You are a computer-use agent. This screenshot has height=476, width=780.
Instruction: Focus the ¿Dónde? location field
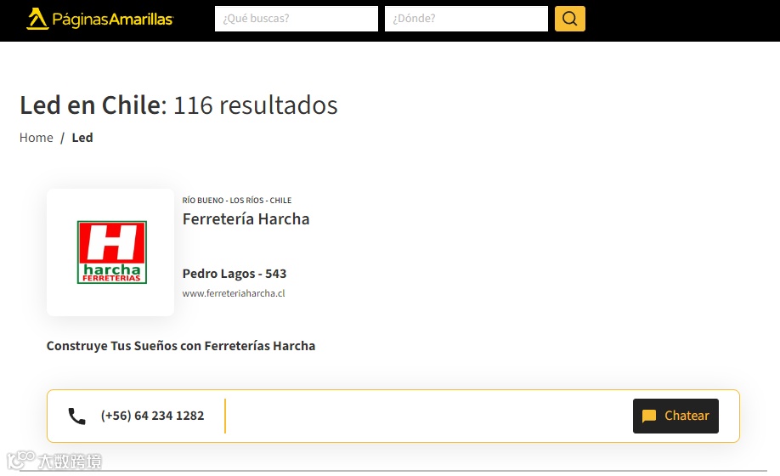click(x=466, y=19)
